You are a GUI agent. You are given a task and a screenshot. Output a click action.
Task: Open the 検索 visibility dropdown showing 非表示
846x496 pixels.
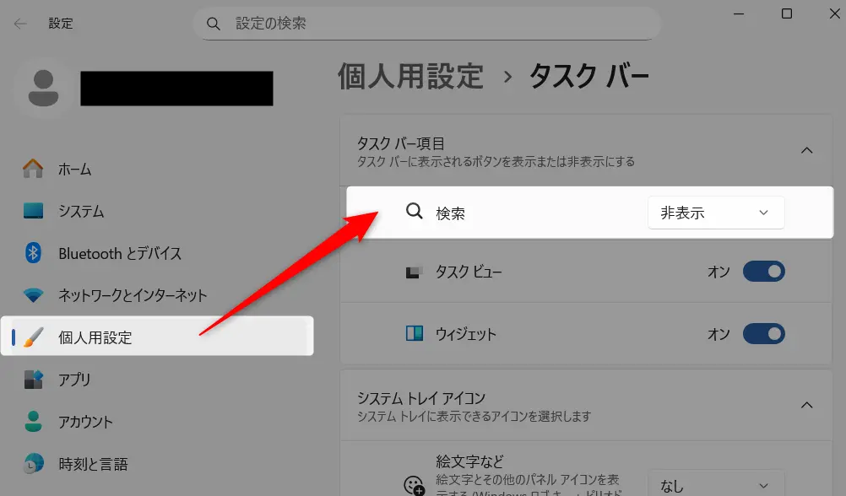[x=715, y=213]
